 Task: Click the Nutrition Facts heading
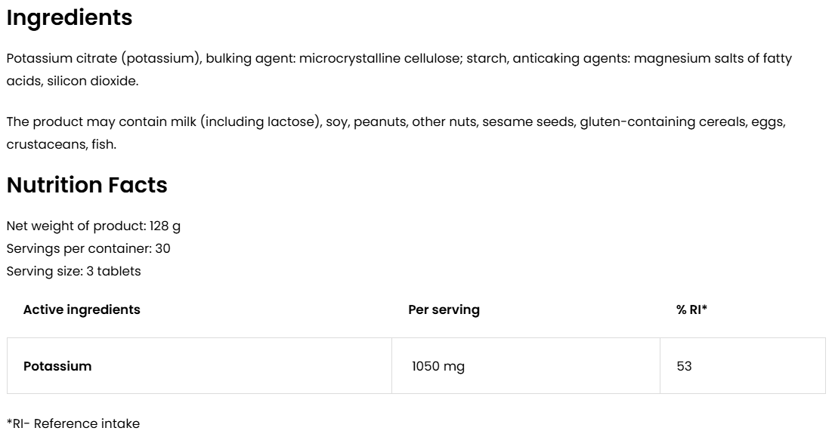point(87,185)
